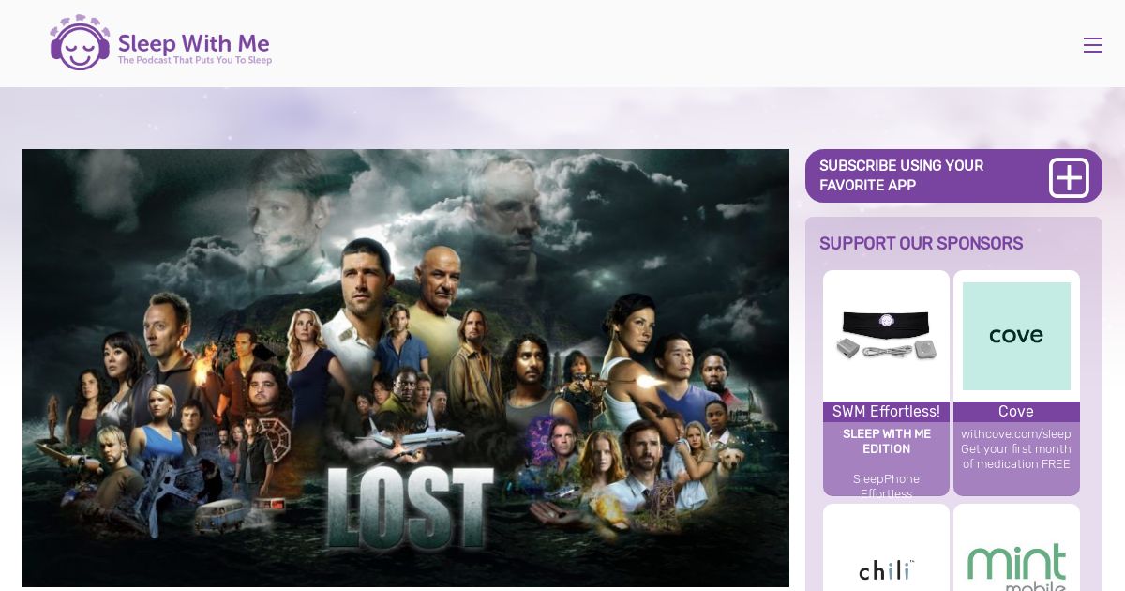Viewport: 1125px width, 591px height.
Task: Click 'Get your first month' Cove offer
Action: (x=1016, y=449)
